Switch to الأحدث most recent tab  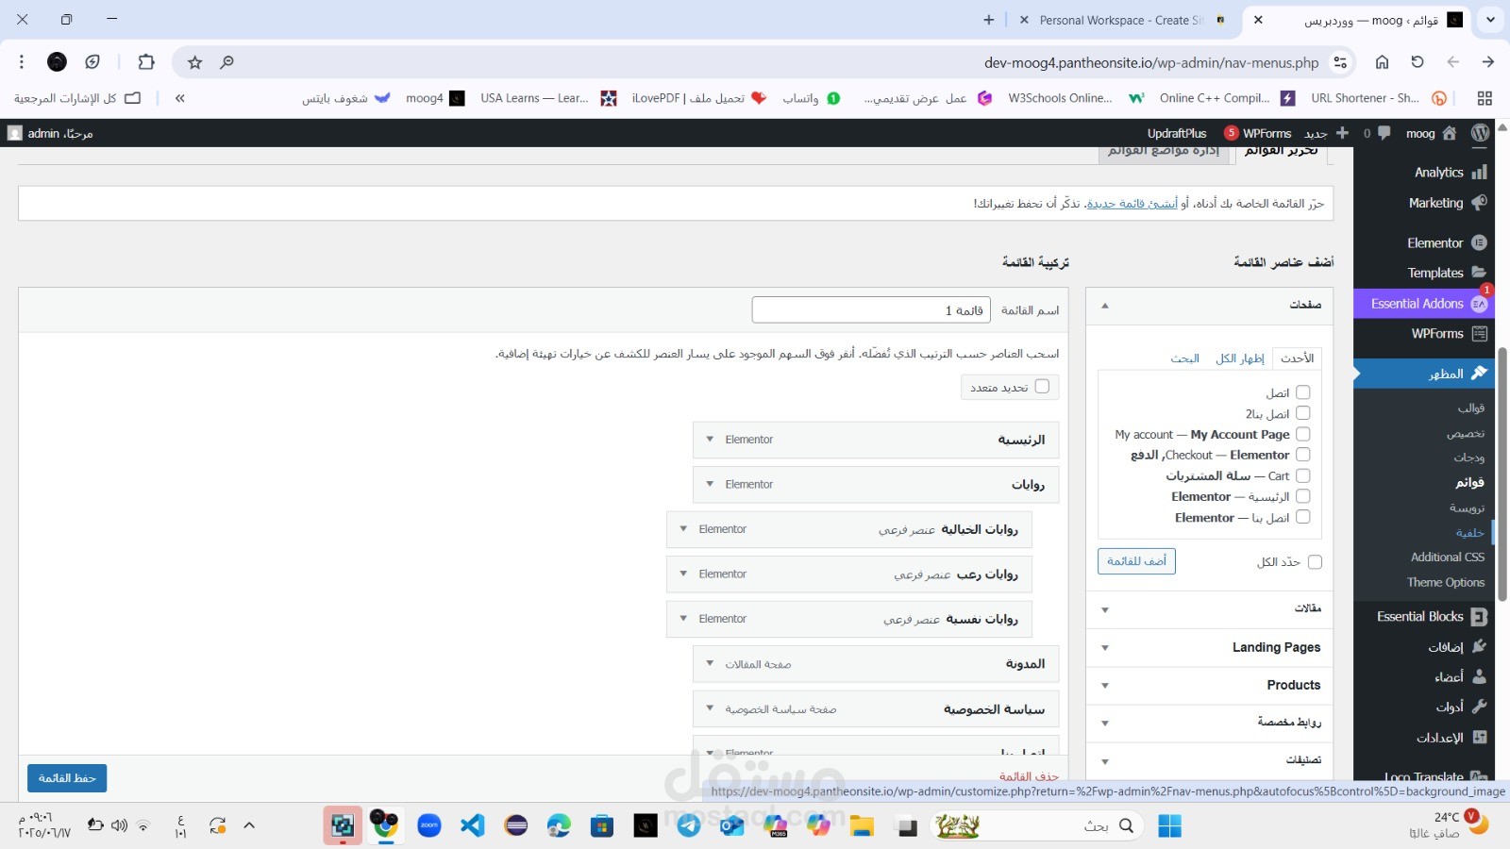(1297, 358)
